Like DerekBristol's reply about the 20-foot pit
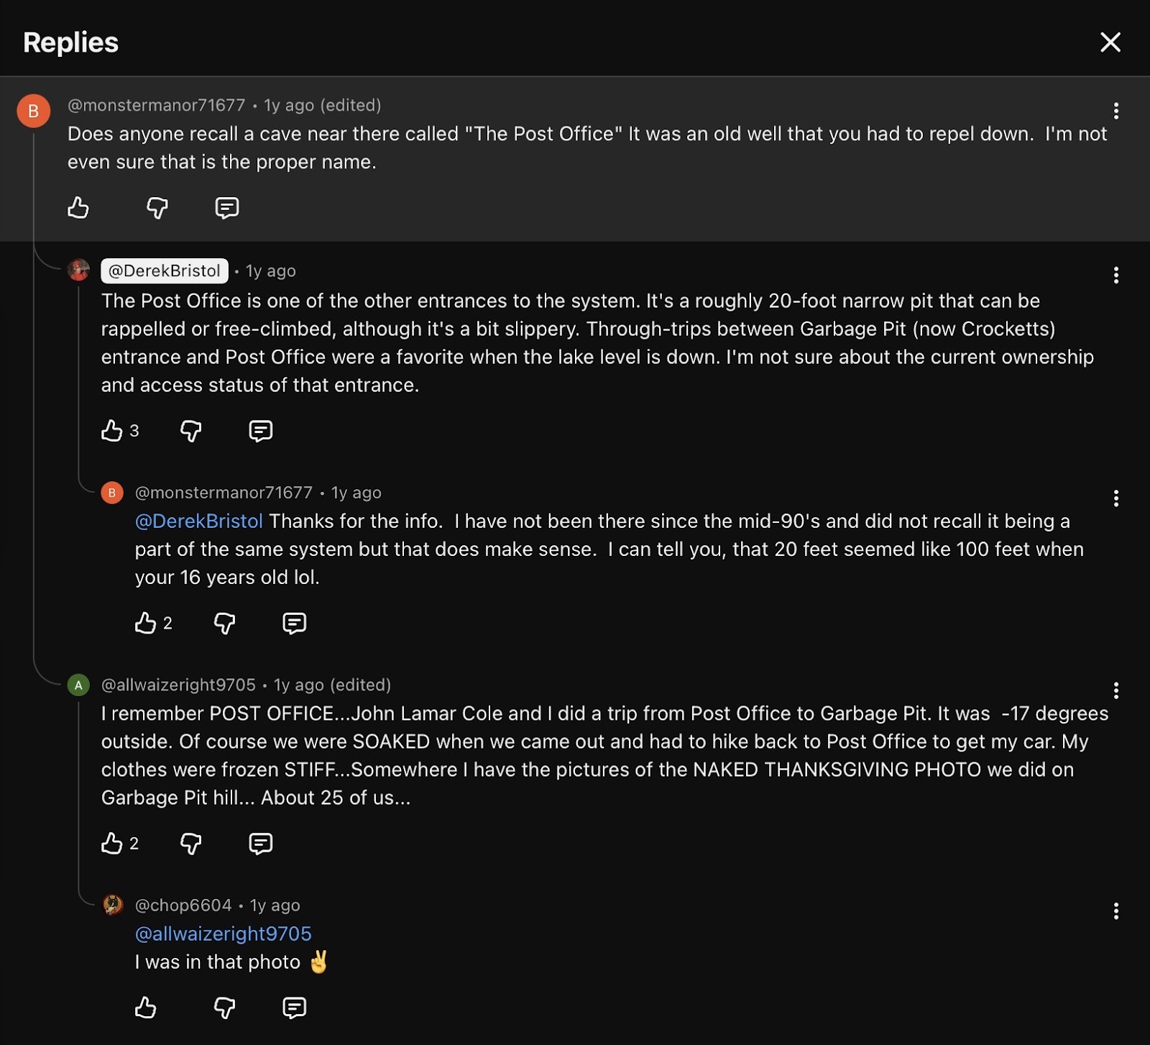1150x1045 pixels. pos(112,431)
